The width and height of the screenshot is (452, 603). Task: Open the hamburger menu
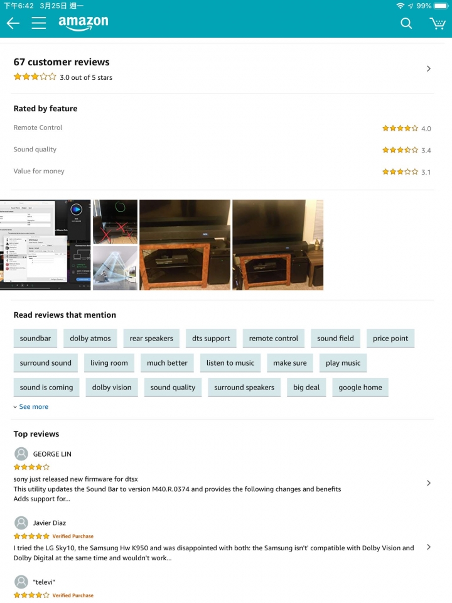click(39, 23)
